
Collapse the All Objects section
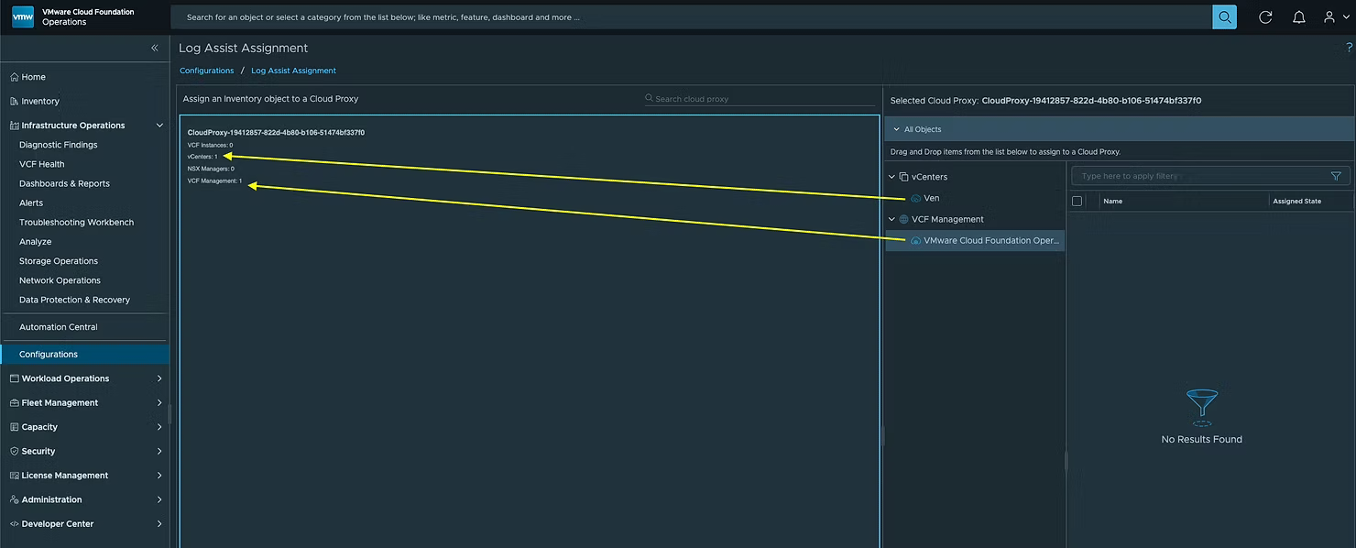897,129
